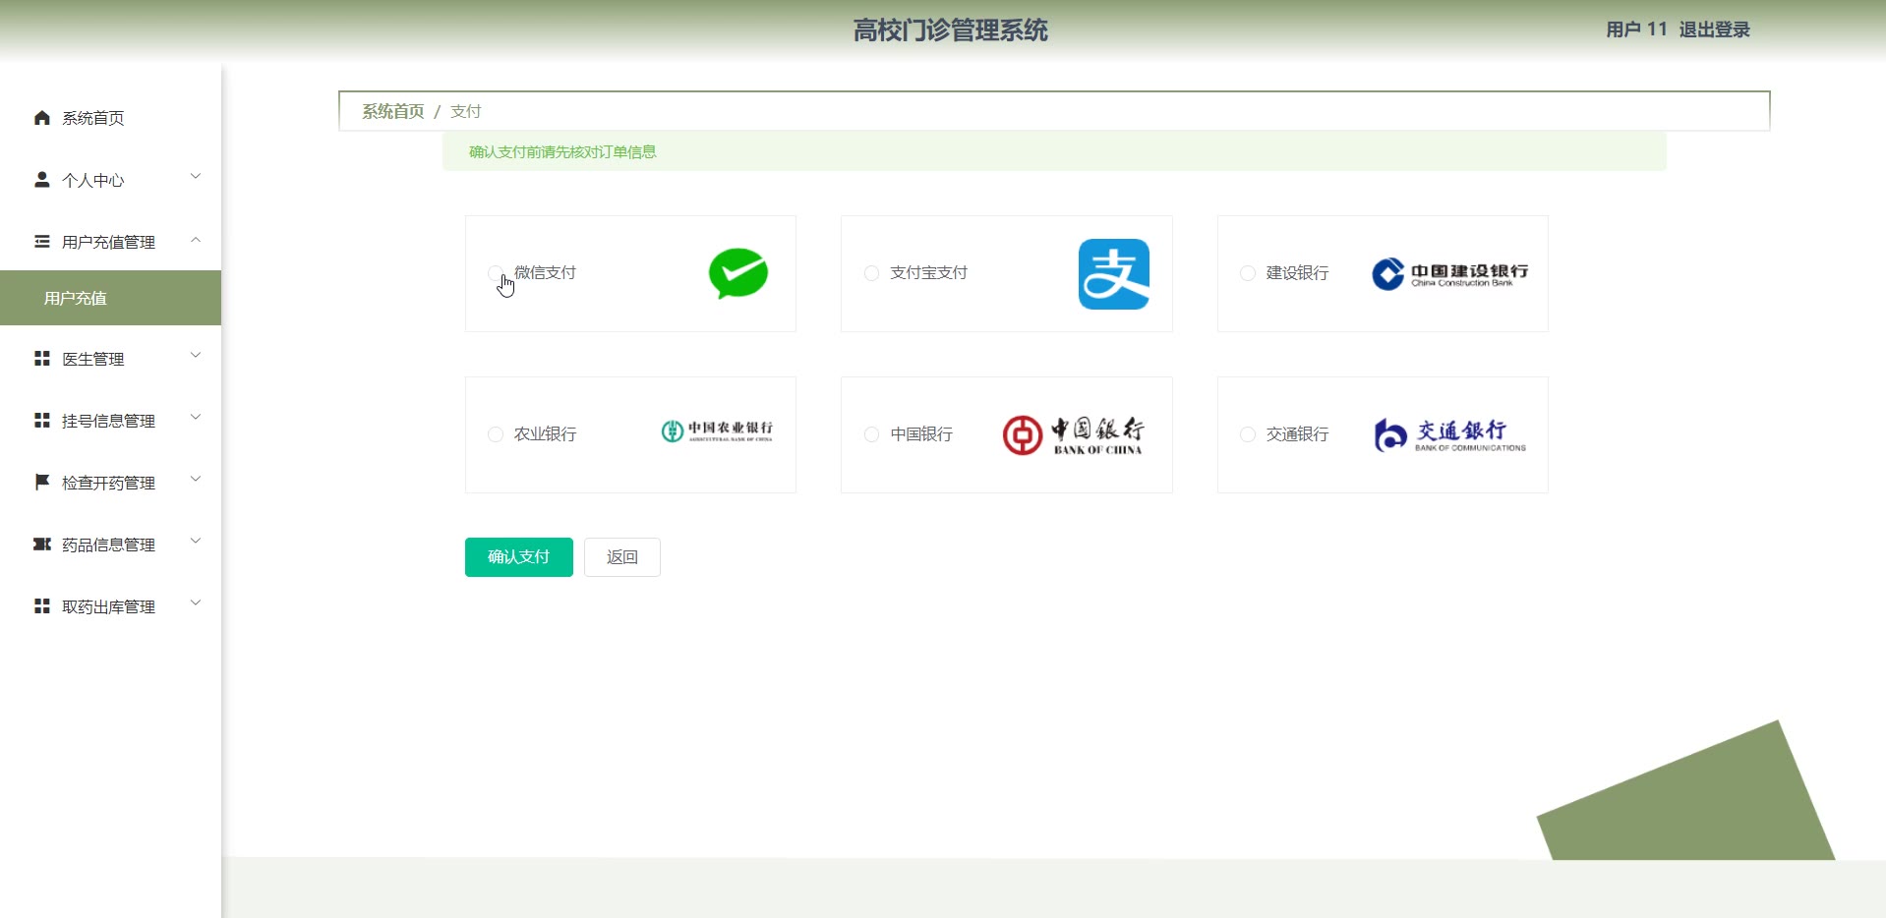Open the 个人中心 sidebar menu
Screen dimensions: 1886x918
tap(110, 180)
